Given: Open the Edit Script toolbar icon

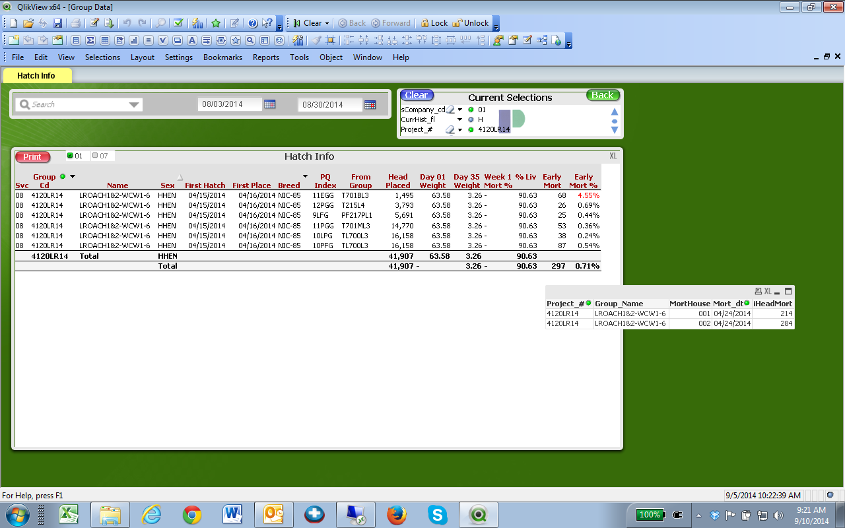Looking at the screenshot, I should click(94, 23).
